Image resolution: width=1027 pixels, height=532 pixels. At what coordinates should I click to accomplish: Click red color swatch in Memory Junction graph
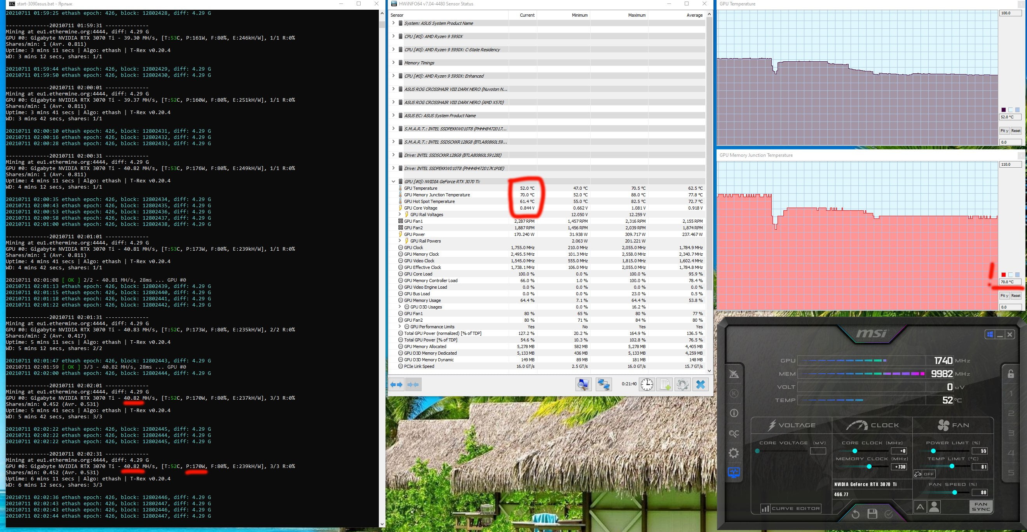(1003, 275)
